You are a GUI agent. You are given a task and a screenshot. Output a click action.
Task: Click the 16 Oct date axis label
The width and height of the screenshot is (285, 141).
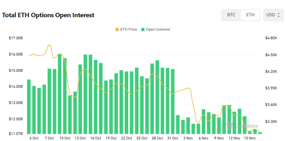click(95, 138)
